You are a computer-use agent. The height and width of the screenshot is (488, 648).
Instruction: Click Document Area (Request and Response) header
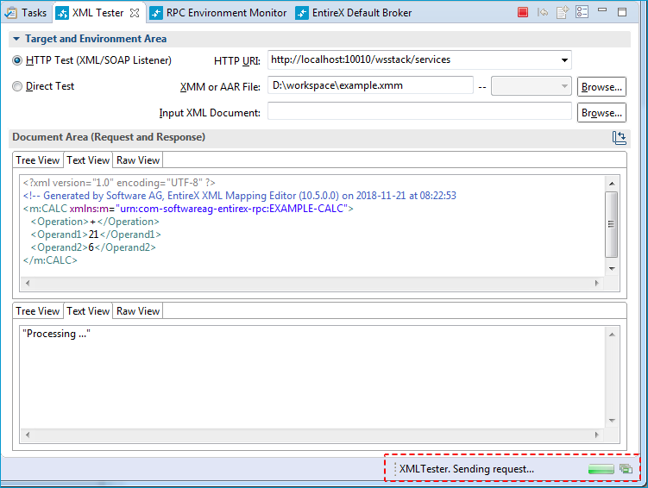109,137
